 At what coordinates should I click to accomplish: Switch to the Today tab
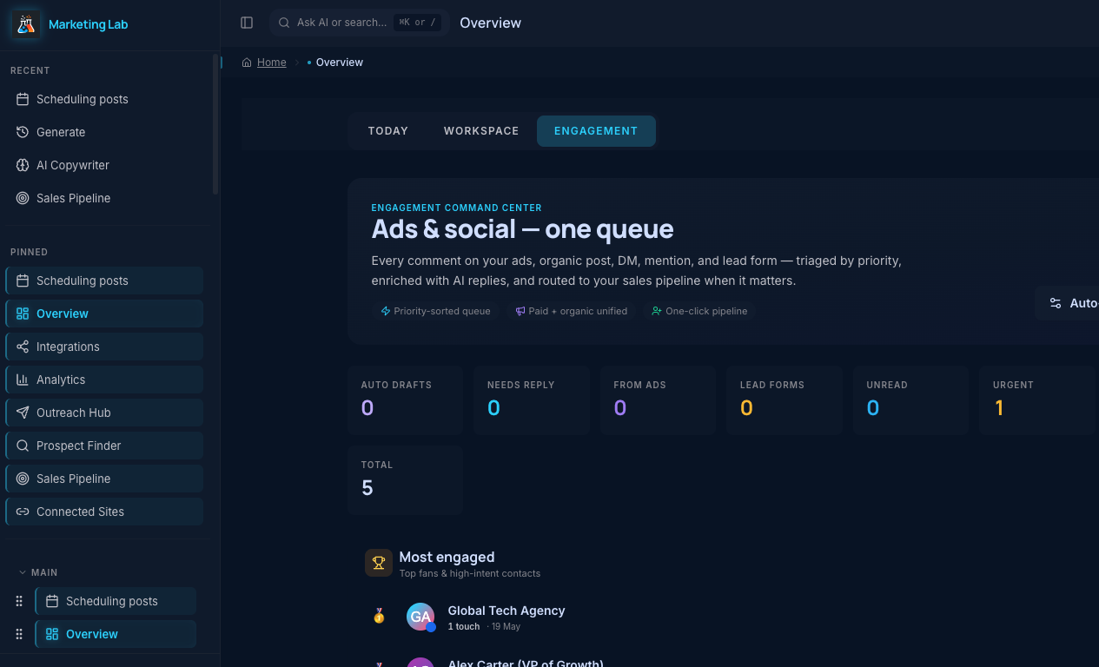[388, 131]
